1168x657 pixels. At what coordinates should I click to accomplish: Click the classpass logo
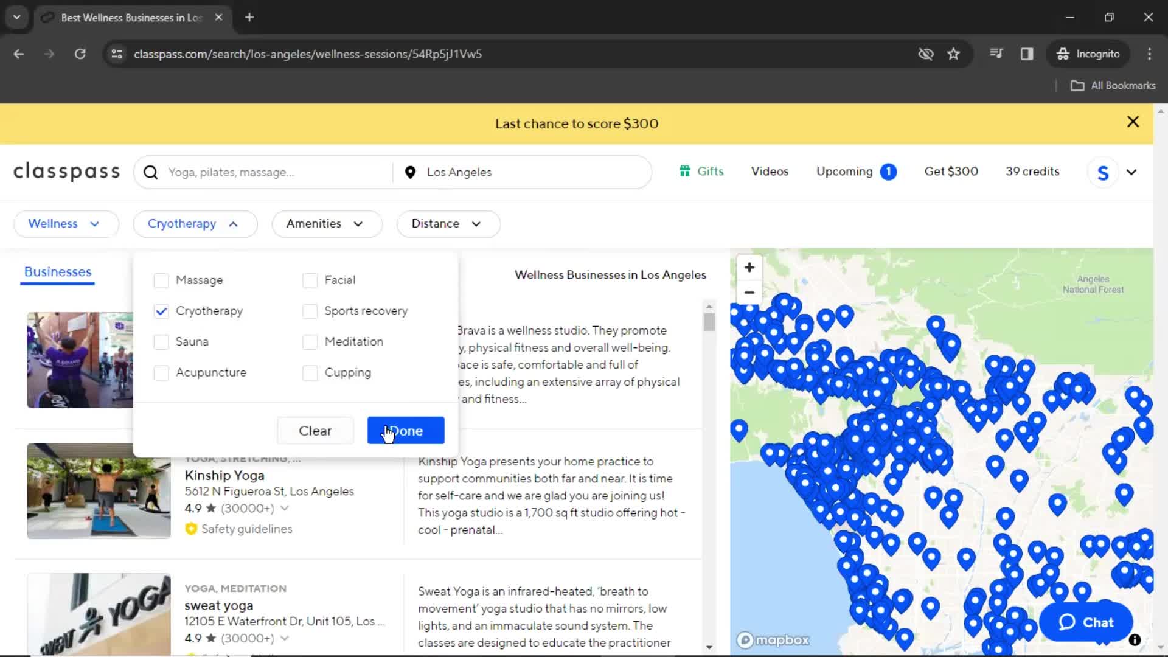coord(67,172)
